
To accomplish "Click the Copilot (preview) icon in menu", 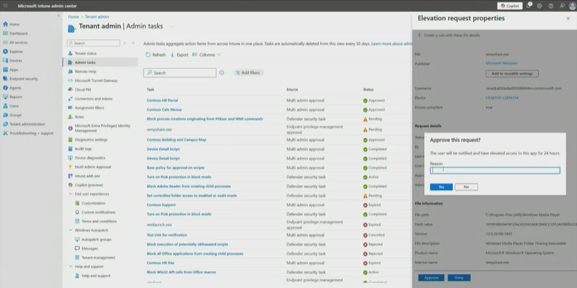I will tap(70, 185).
